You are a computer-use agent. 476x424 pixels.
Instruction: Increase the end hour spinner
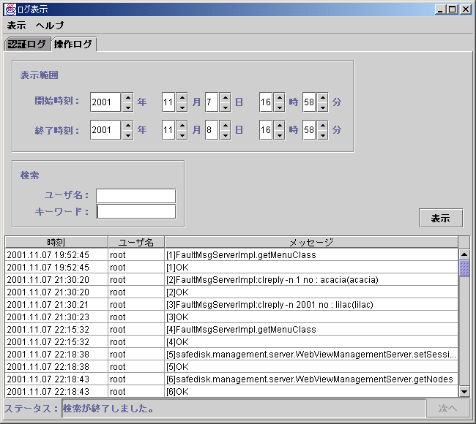coord(279,126)
